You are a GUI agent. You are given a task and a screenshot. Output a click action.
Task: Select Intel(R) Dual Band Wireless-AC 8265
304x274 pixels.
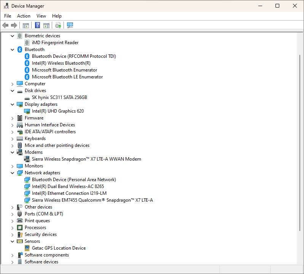point(68,186)
